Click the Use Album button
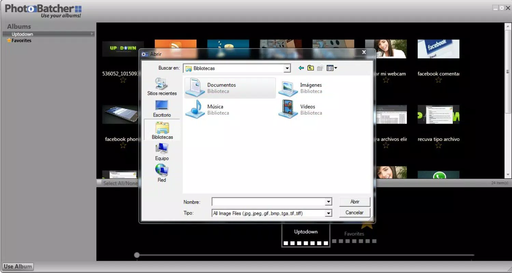512x273 pixels. pos(18,267)
